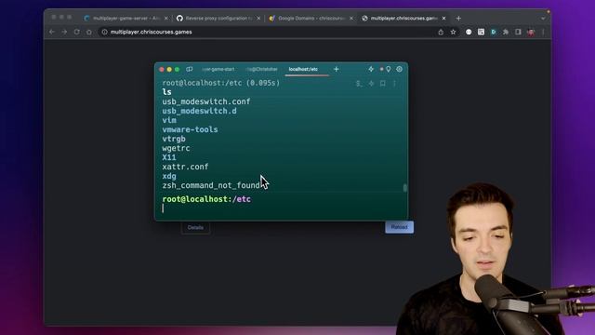Image resolution: width=595 pixels, height=335 pixels.
Task: Share this page from the address bar
Action: (441, 33)
